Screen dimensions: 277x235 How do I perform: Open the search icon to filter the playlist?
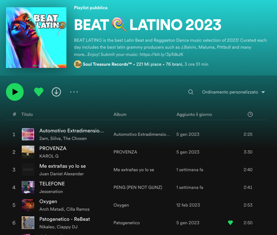coord(191,92)
